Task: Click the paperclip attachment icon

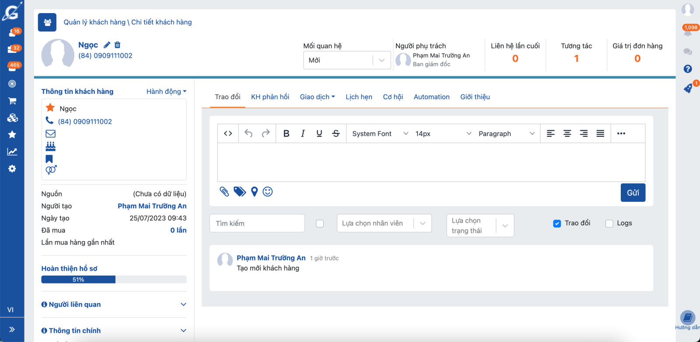Action: pyautogui.click(x=224, y=192)
